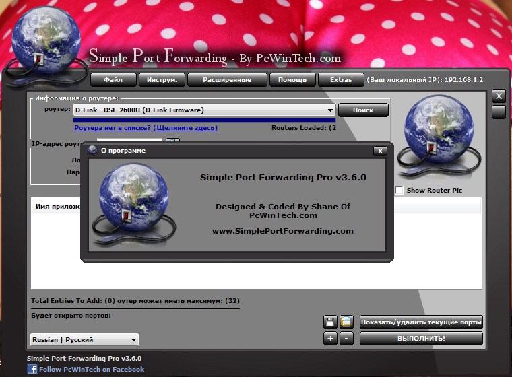Enable the Show Router Pic checkbox
Viewport: 512px width, 377px height.
click(399, 191)
